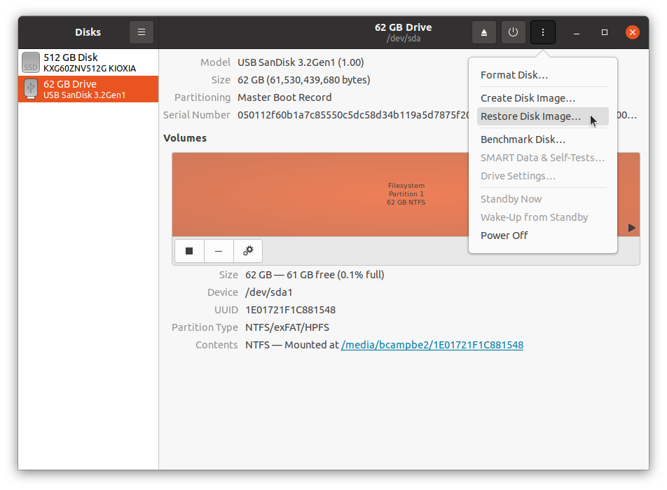Viewport: 667px width, 490px height.
Task: Choose Format Disk… from the menu
Action: [543, 75]
